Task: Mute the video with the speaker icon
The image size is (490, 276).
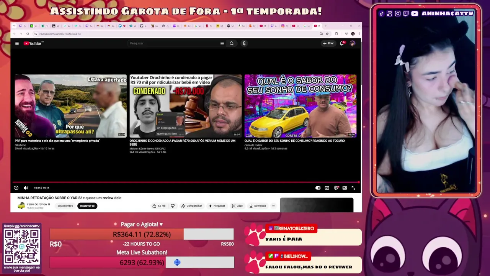Action: [26, 188]
